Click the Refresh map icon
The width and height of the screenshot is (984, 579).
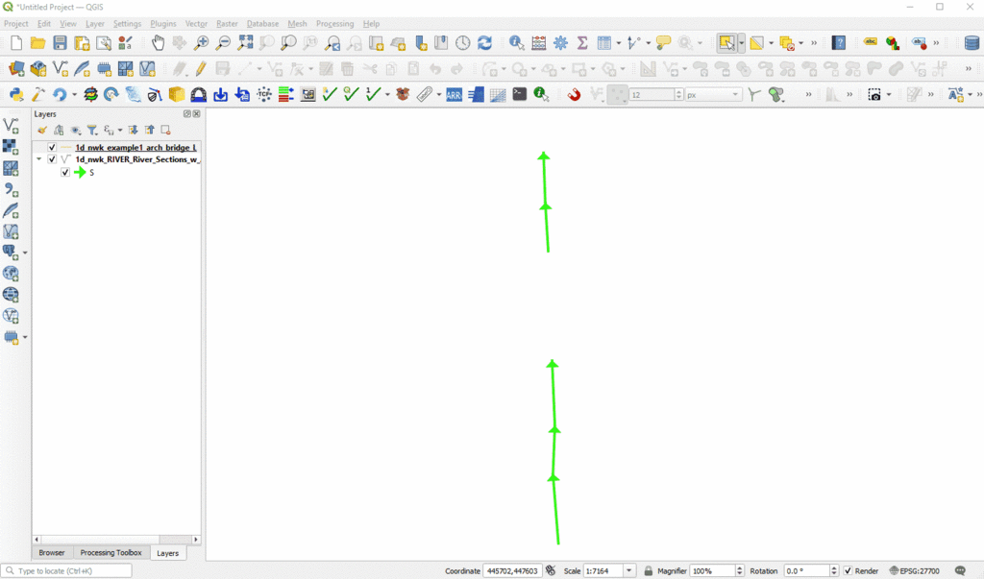point(485,43)
